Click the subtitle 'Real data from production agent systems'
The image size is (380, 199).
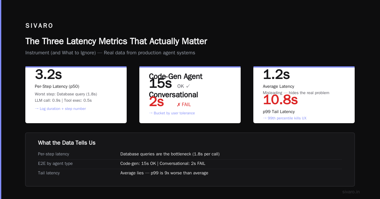(x=149, y=53)
